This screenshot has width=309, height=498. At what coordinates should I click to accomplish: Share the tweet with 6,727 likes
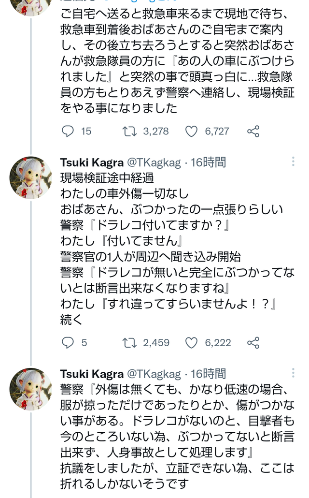(253, 131)
